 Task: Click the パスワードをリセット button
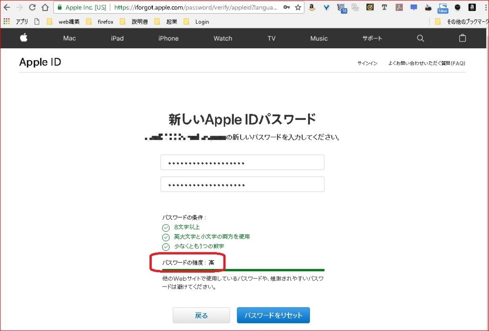(x=273, y=315)
